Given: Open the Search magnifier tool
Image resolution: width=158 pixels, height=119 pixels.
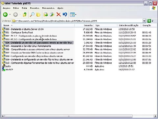Looking at the screenshot, I should tap(32, 15).
